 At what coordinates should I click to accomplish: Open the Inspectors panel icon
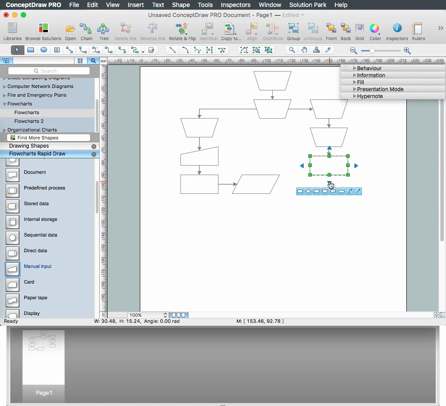pyautogui.click(x=396, y=29)
